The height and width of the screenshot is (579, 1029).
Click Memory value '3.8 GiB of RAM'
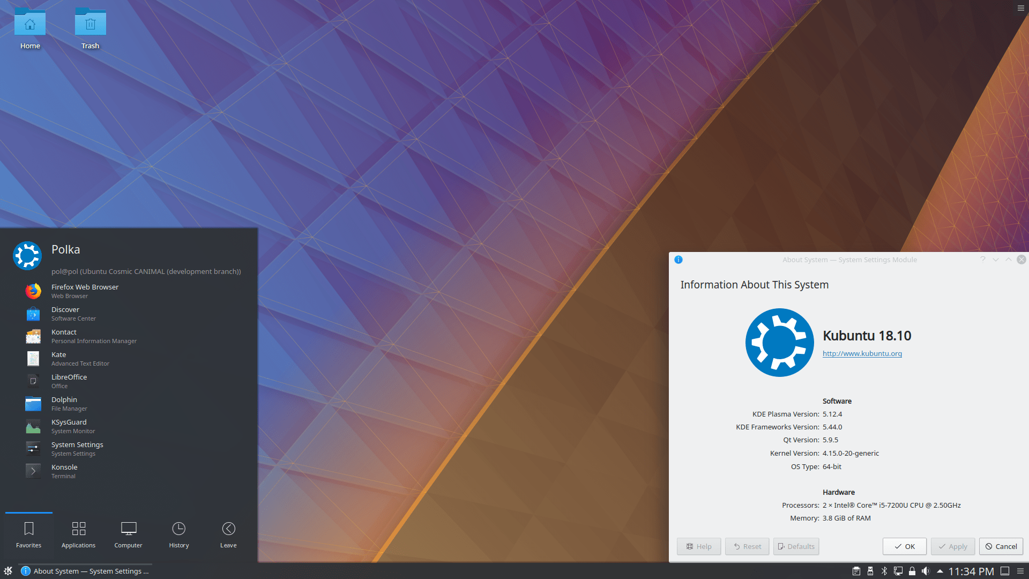pyautogui.click(x=847, y=518)
